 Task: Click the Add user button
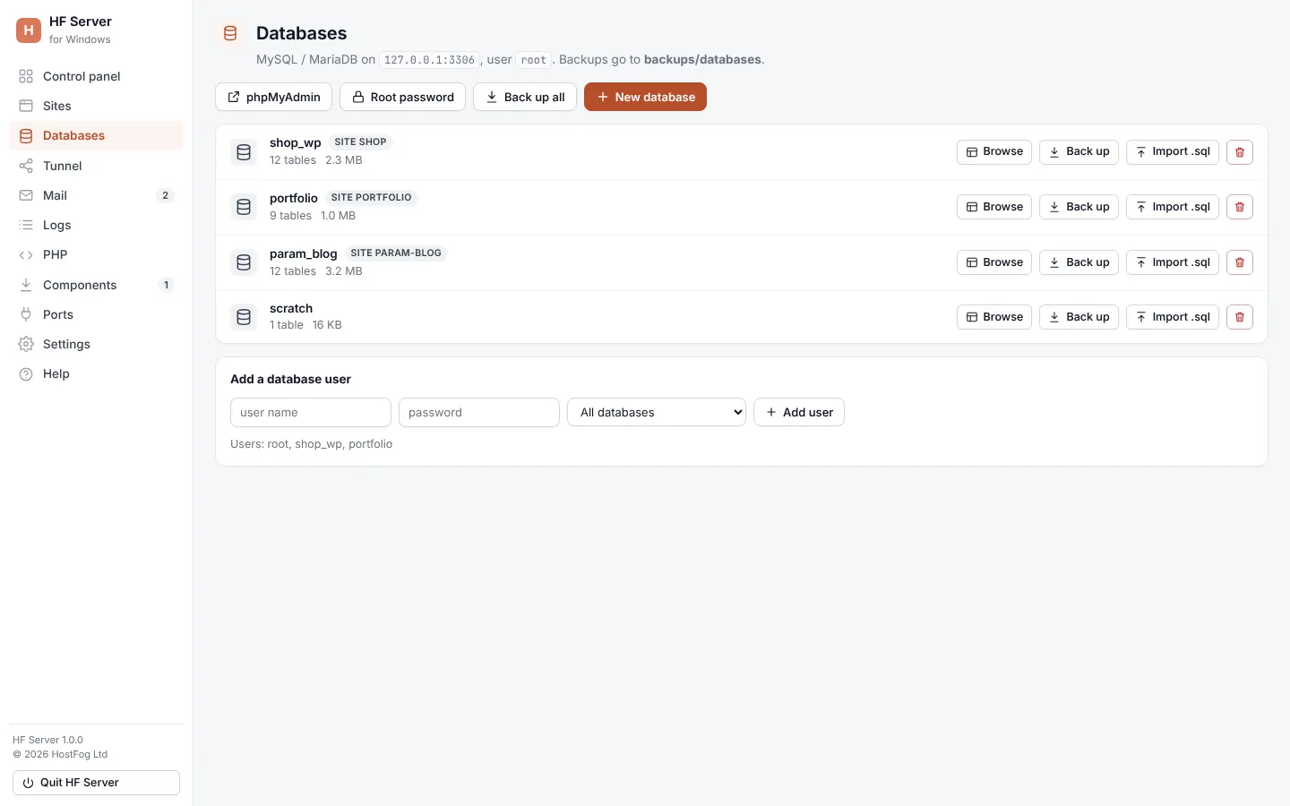click(799, 412)
